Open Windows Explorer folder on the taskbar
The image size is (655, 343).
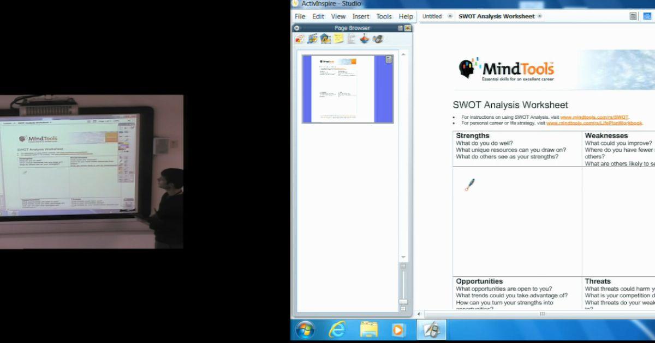369,330
